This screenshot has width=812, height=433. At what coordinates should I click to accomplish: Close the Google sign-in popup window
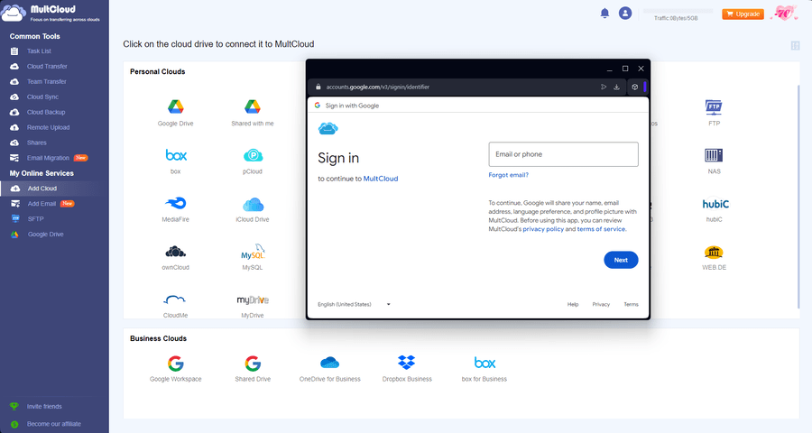[x=641, y=69]
